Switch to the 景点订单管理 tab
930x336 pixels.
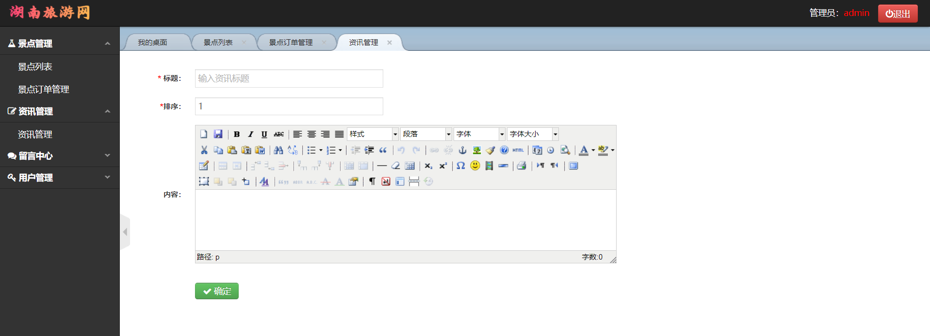click(x=291, y=43)
